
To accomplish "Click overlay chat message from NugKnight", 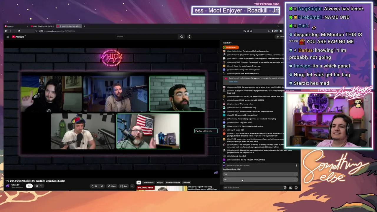I will click(327, 9).
